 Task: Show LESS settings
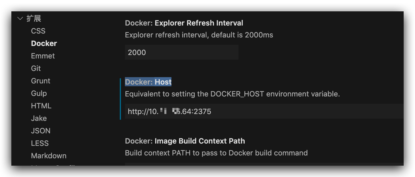[40, 143]
